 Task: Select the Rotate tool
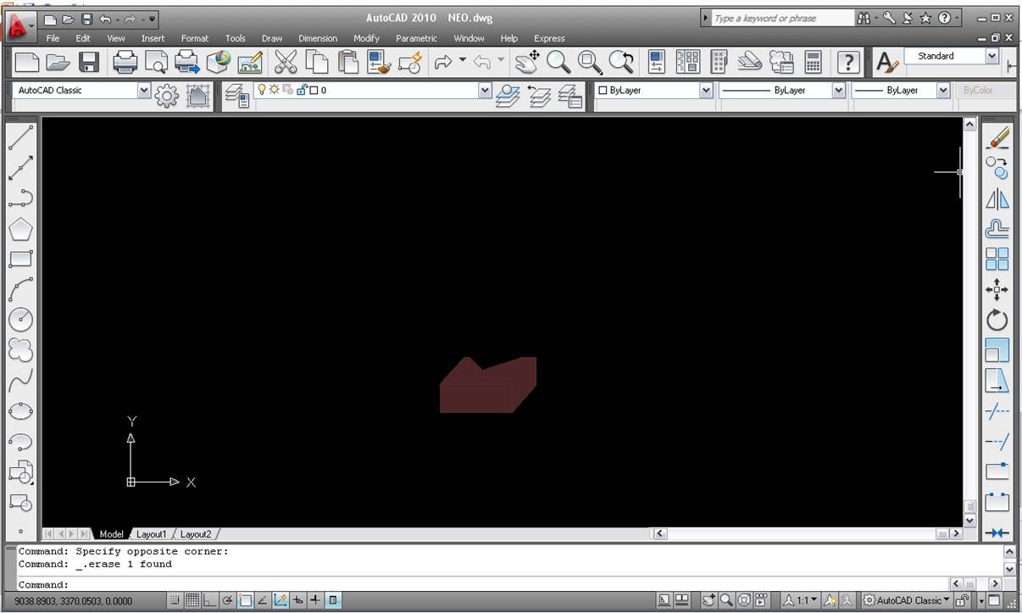tap(997, 320)
